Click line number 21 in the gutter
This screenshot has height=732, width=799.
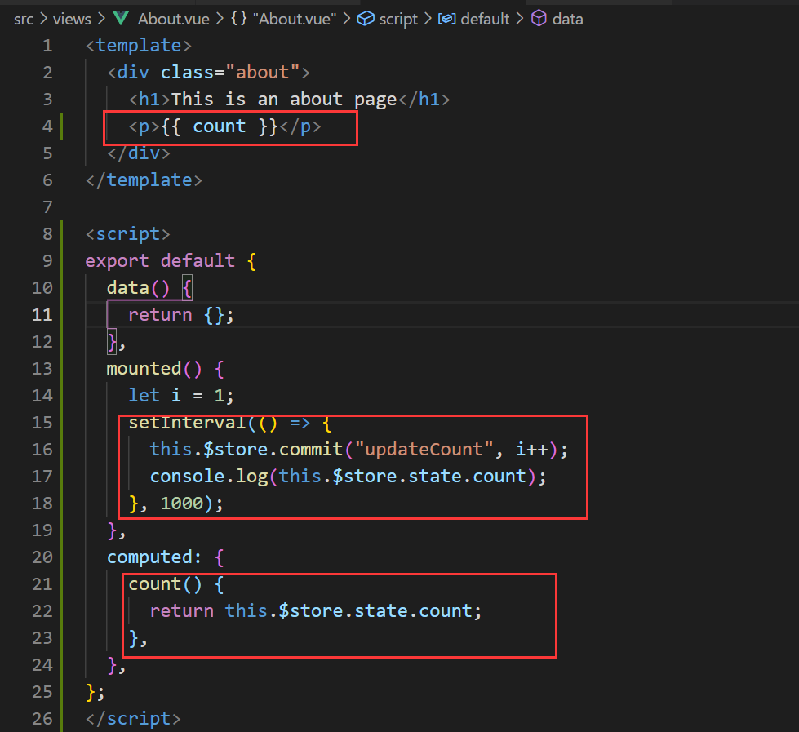click(x=42, y=583)
